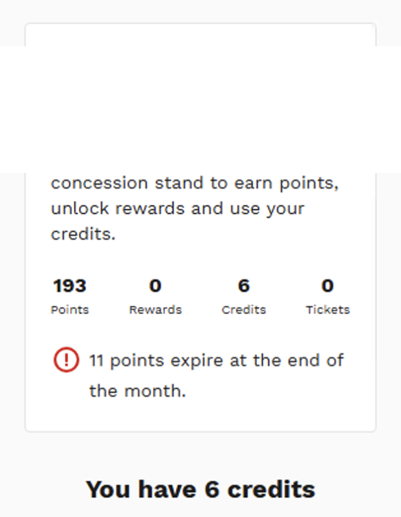The width and height of the screenshot is (401, 517).
Task: Click 'the month.' line of expiry notice
Action: pos(138,391)
